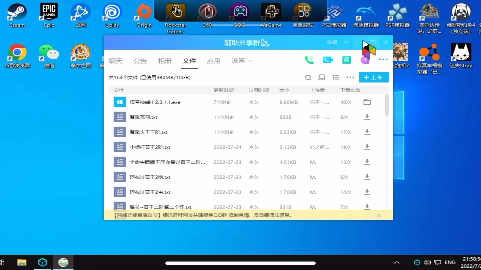Download 魔武火王三阶.txt file

tap(367, 132)
